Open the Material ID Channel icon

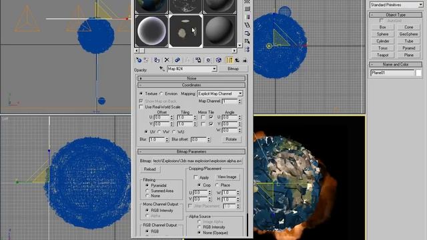(208, 60)
